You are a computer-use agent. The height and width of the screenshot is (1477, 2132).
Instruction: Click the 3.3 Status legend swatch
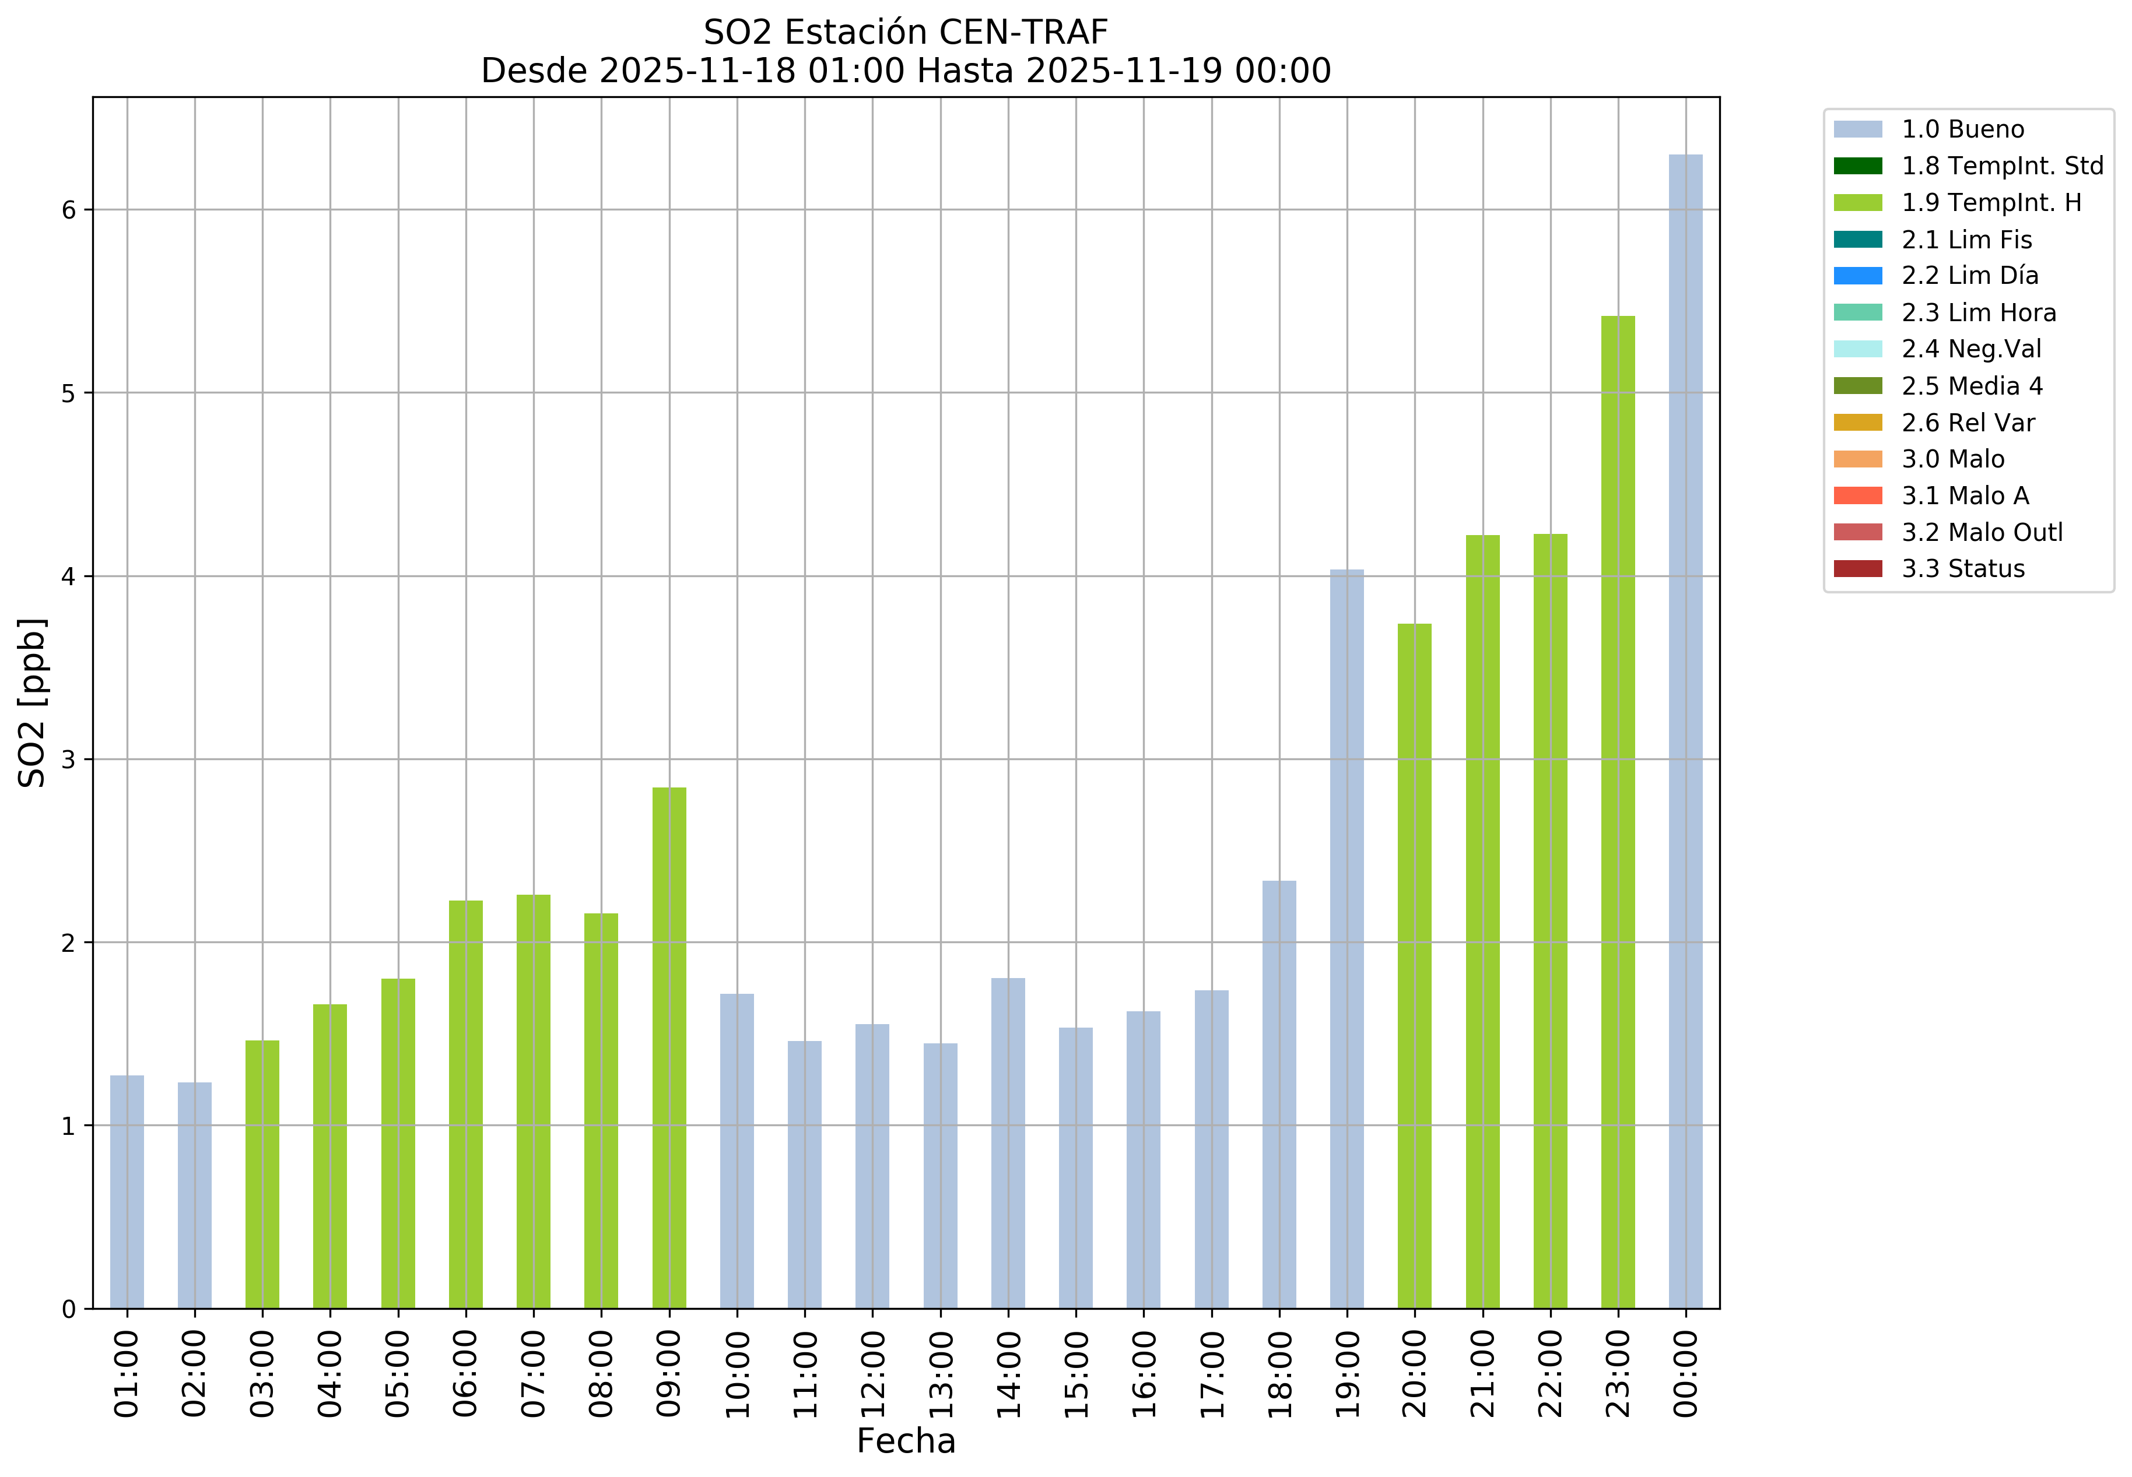(1857, 568)
